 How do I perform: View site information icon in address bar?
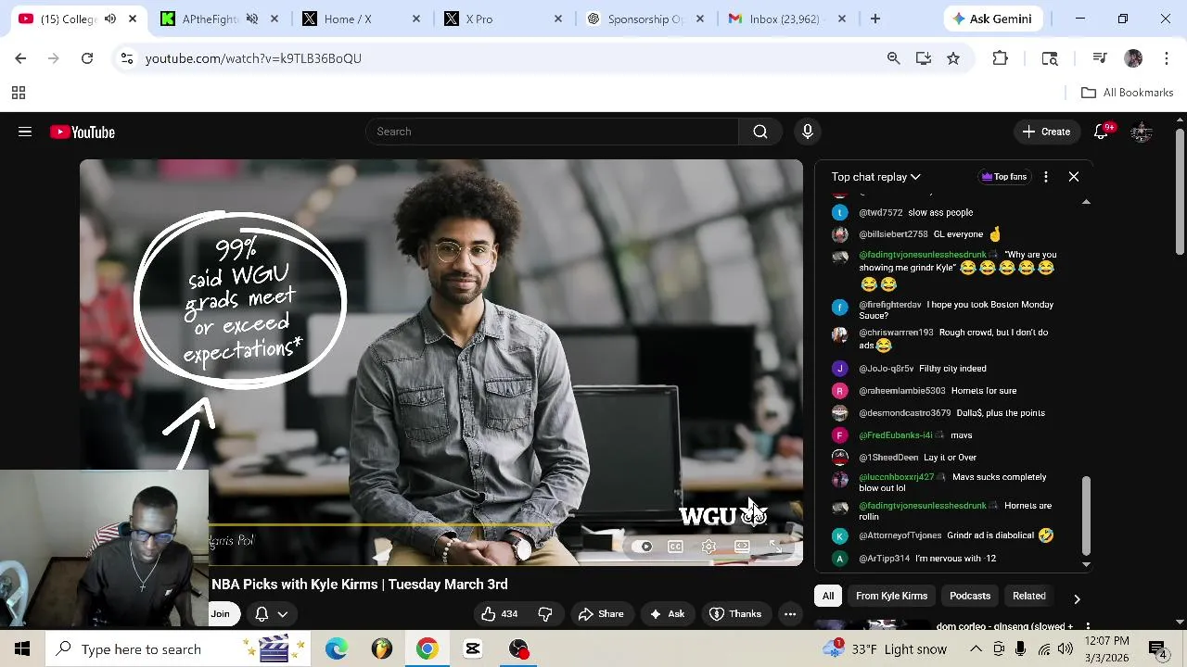[x=127, y=58]
